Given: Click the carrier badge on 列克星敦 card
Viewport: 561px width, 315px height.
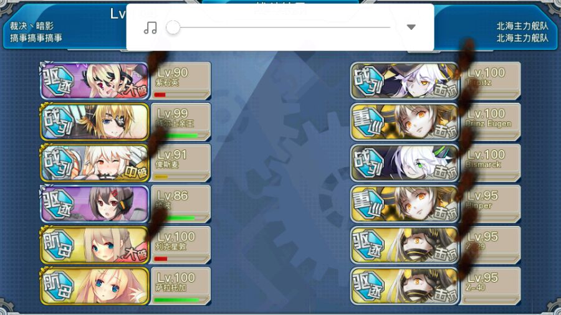Looking at the screenshot, I should (x=59, y=245).
